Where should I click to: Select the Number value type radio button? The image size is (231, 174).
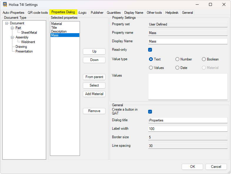click(x=177, y=59)
